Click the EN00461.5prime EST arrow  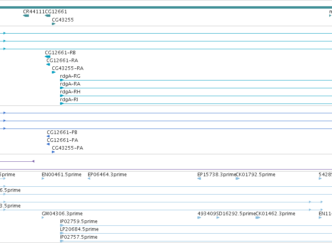click(x=43, y=179)
